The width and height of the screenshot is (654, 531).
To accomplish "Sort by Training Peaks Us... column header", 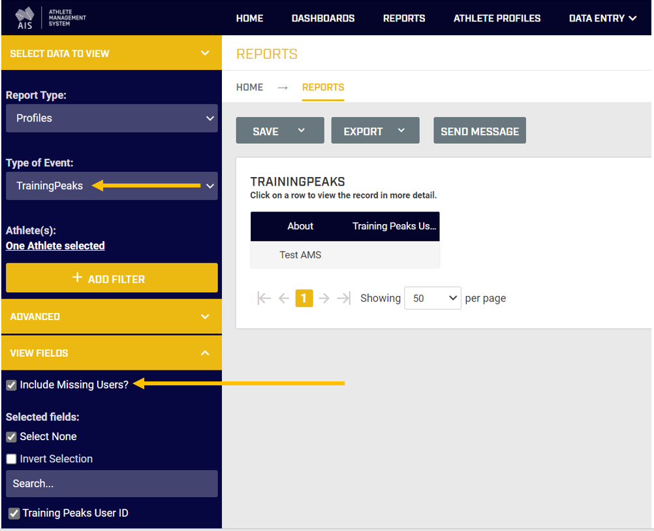I will [x=394, y=226].
